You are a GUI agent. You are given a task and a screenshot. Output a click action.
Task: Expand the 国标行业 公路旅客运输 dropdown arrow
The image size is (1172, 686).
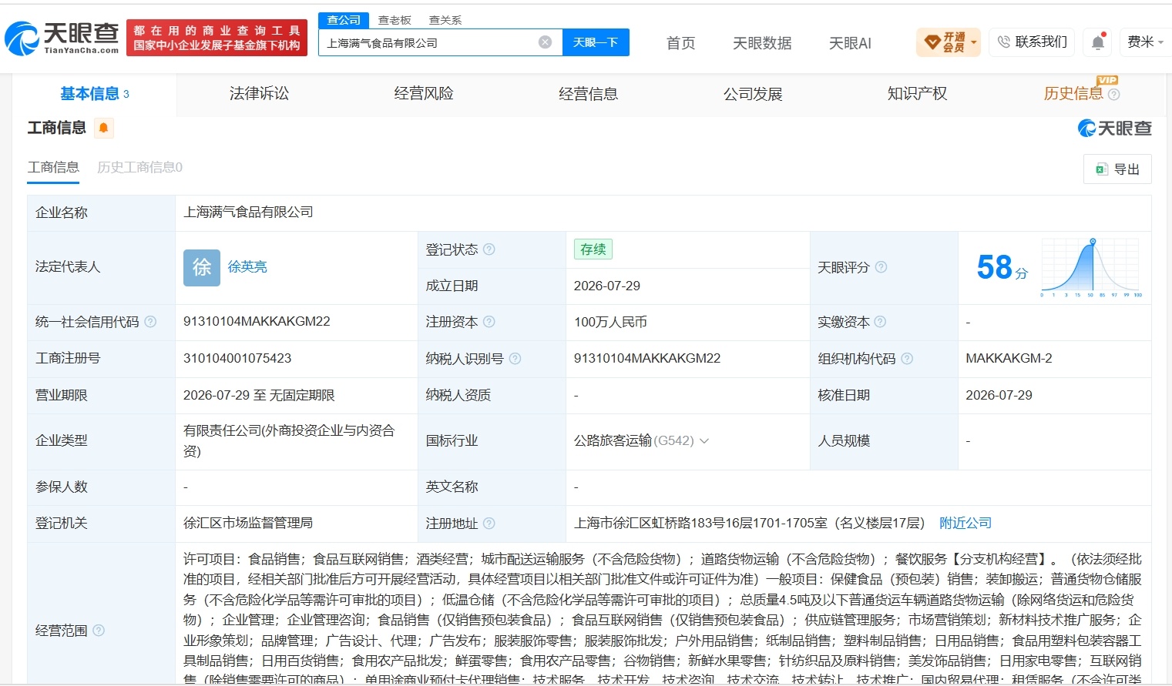[x=704, y=441]
